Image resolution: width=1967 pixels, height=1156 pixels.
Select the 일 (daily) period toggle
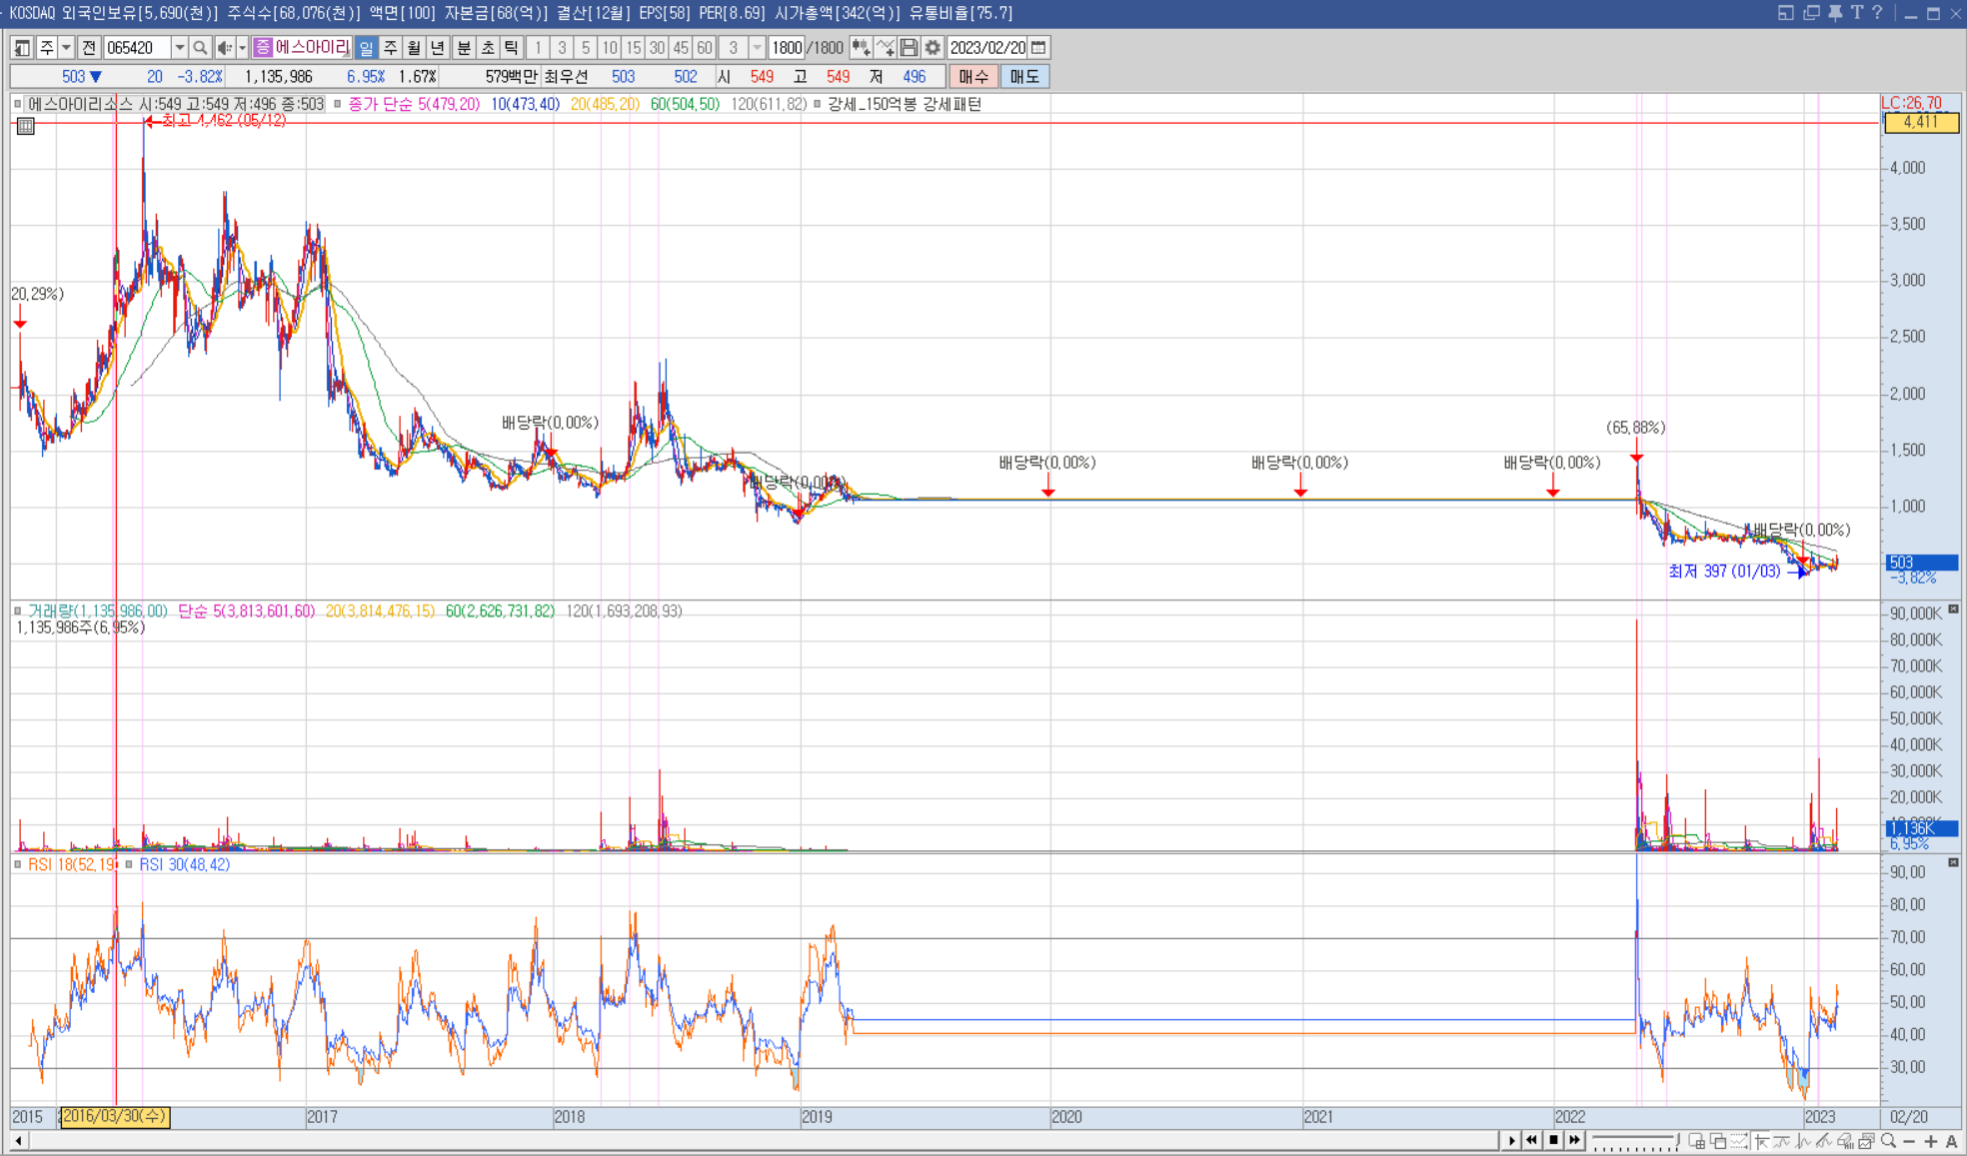366,48
